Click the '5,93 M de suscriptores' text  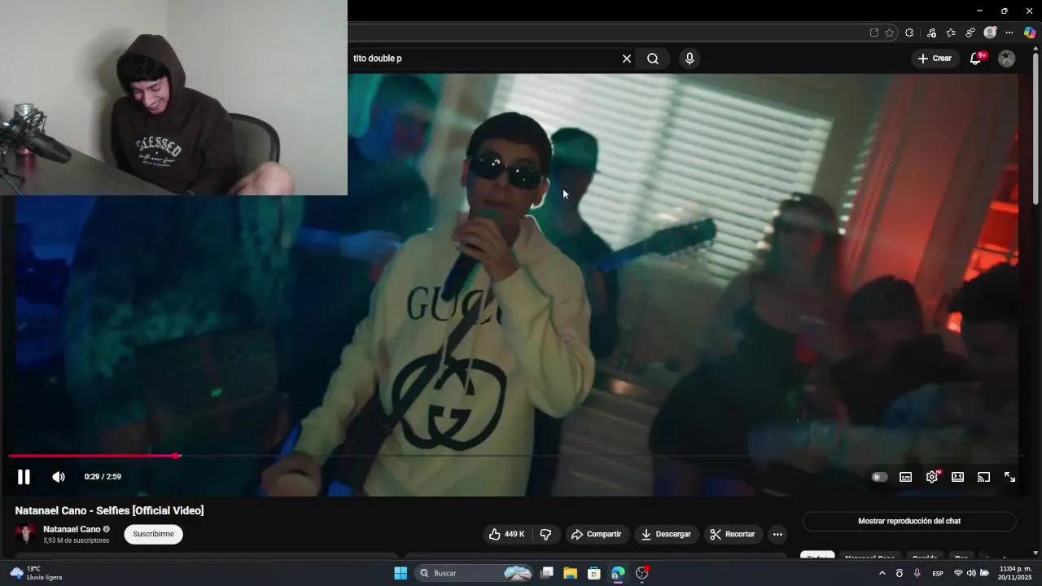point(76,540)
